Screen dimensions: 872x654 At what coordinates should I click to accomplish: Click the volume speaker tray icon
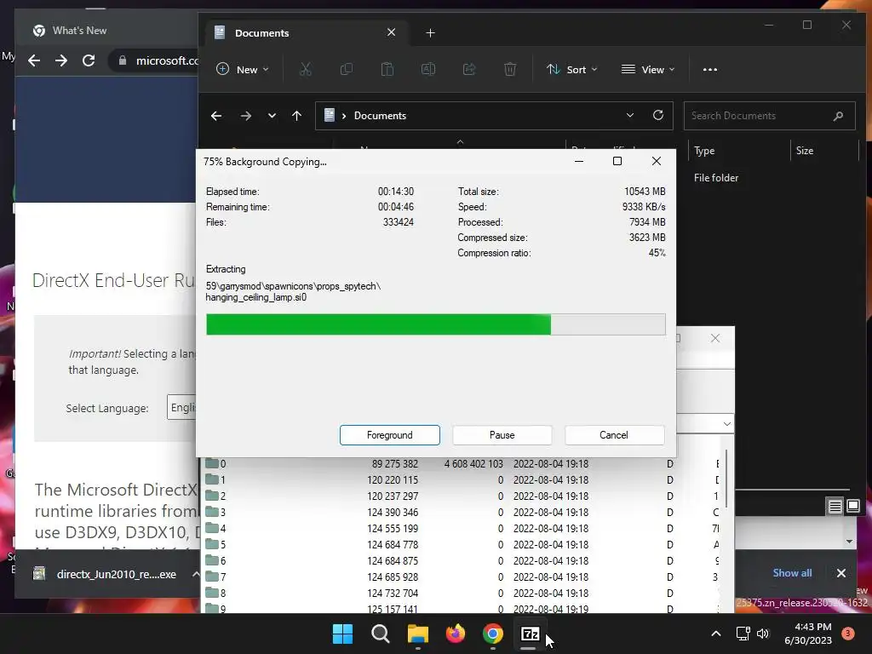pos(763,634)
